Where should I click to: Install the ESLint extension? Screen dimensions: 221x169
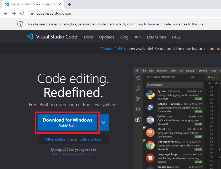(x=198, y=137)
